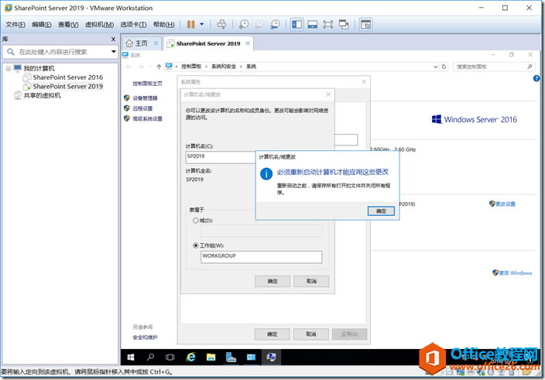Open the dropdown arrow beside pause button
Screen dimensions: 545x380
pos(201,25)
